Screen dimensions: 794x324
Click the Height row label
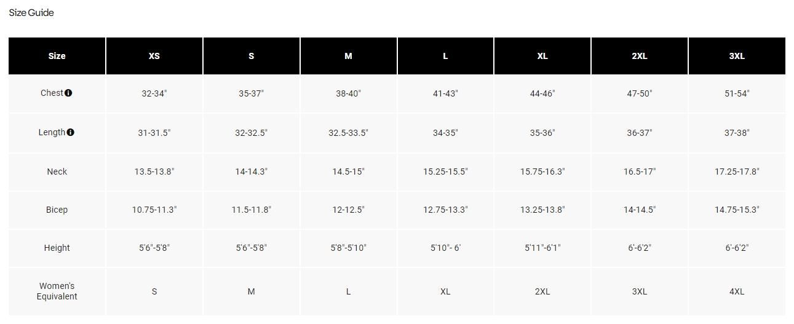[x=57, y=248]
